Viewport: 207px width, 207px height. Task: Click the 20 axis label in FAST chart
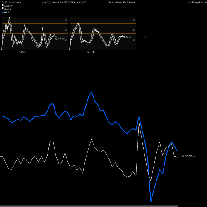point(66,40)
